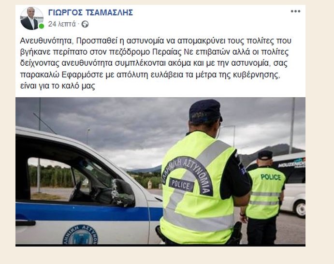Click the green POLICE text on far officer
The image size is (334, 264).
point(271,177)
